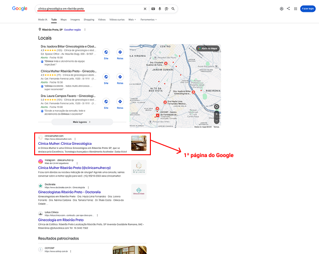Zoom out on the map
Screen dimensions: 319x254
pyautogui.click(x=216, y=121)
